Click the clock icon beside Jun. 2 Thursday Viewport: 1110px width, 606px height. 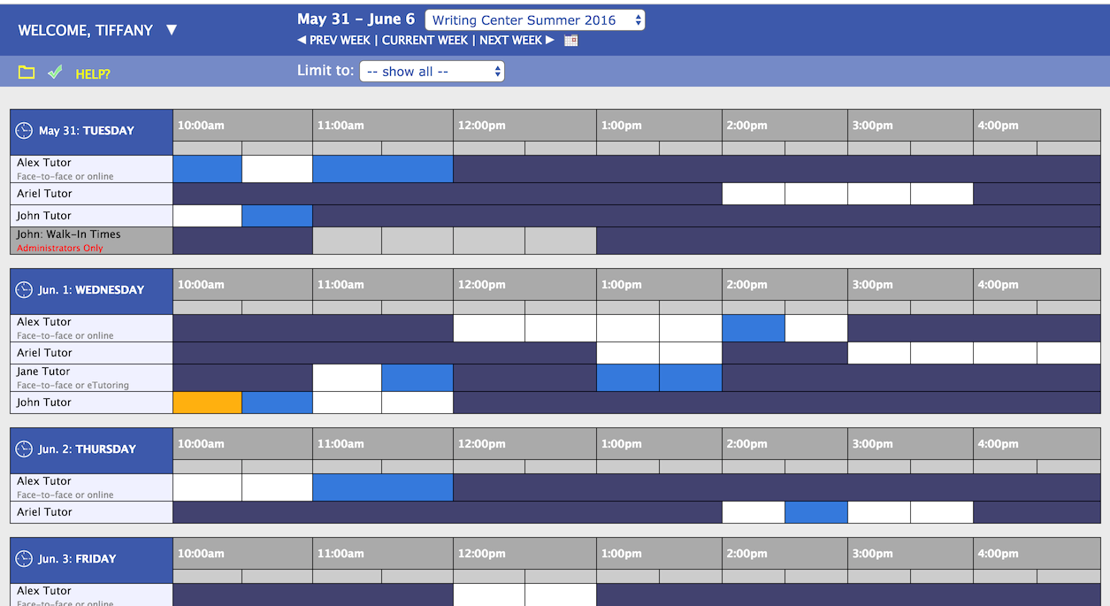click(24, 449)
